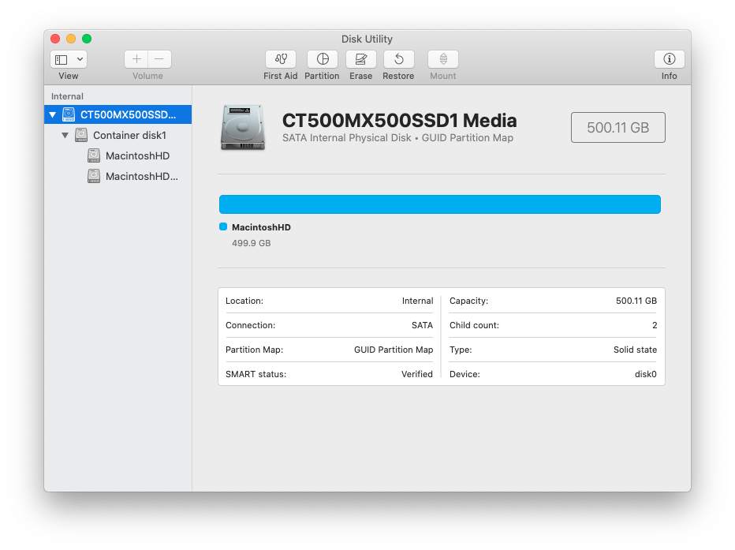Click the 499.9 GB size text
This screenshot has width=735, height=550.
[252, 243]
